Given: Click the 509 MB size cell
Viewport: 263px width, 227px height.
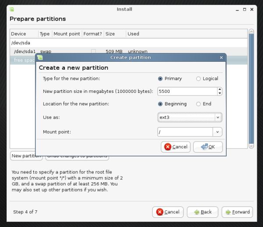Looking at the screenshot, I should point(114,51).
